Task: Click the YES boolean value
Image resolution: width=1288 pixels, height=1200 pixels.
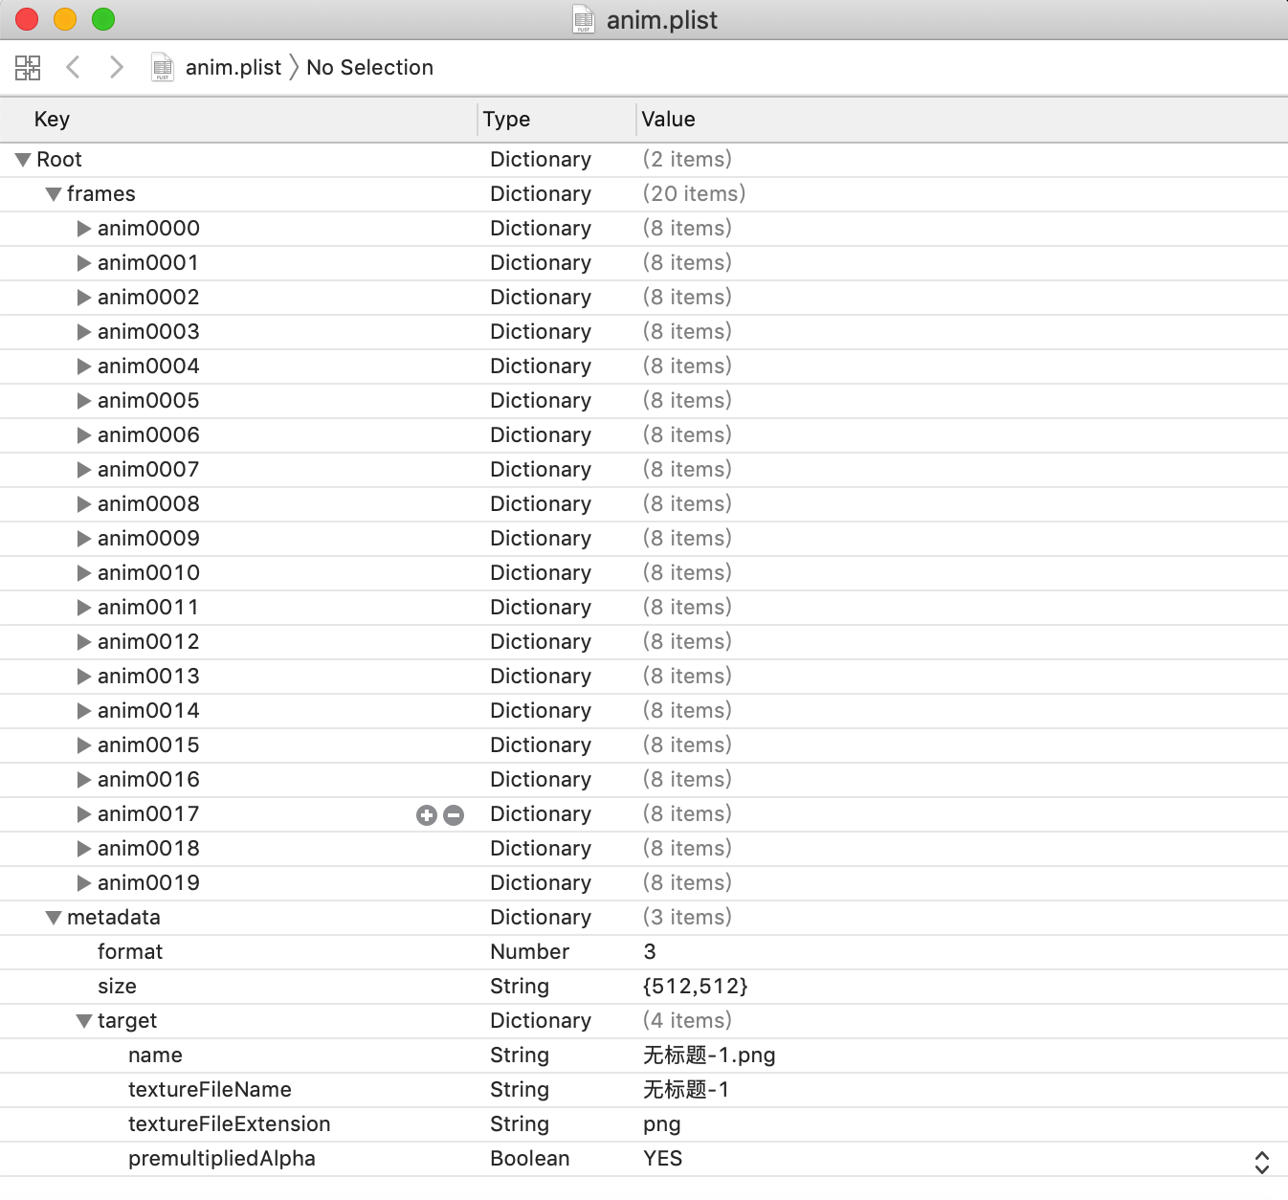Action: (663, 1159)
